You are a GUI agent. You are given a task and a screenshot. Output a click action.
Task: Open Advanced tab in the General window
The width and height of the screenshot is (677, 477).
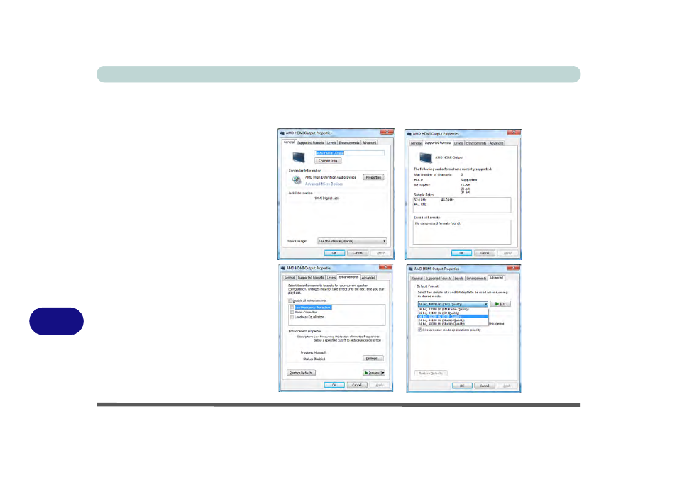[x=369, y=142]
